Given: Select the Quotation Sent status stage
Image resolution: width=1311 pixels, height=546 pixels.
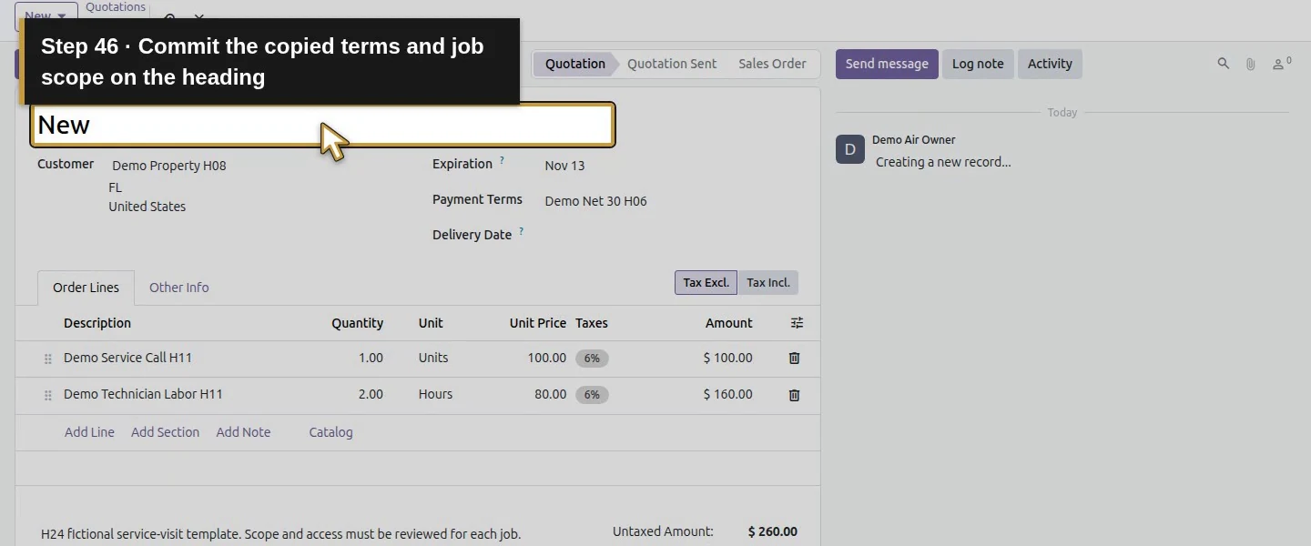Looking at the screenshot, I should 672,64.
